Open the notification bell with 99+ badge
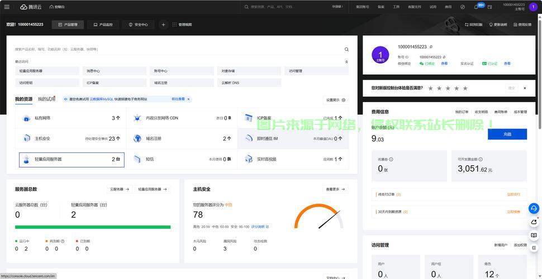Image resolution: width=542 pixels, height=279 pixels. [x=476, y=7]
